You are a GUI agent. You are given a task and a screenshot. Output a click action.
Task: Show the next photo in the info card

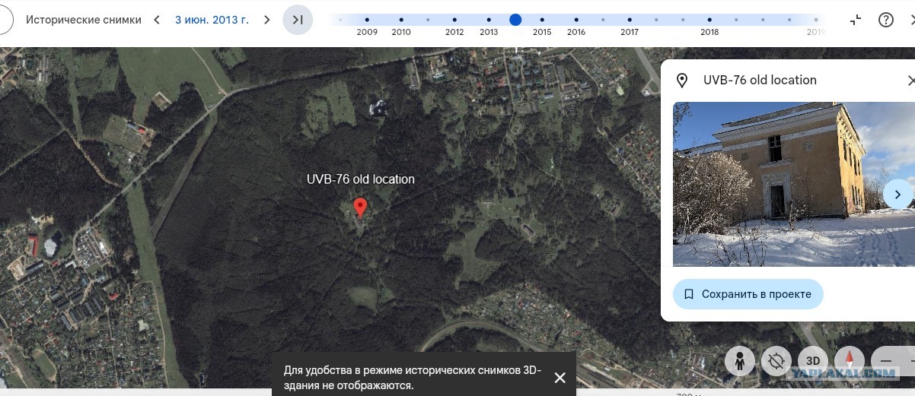[x=897, y=194]
